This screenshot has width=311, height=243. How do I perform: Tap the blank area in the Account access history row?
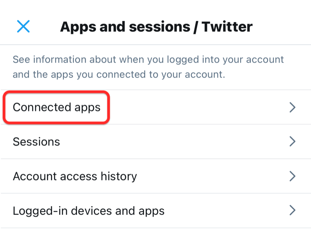[214, 176]
